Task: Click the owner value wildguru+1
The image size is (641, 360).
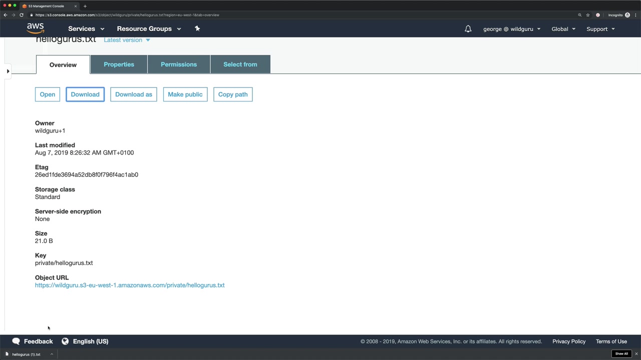Action: point(50,130)
